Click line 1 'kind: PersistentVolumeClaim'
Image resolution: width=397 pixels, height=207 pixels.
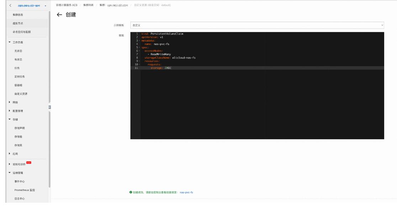coord(162,34)
